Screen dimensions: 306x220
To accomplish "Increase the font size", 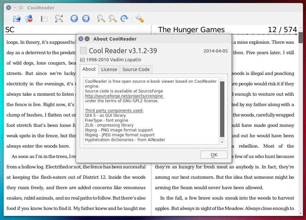I will pyautogui.click(x=100, y=18).
